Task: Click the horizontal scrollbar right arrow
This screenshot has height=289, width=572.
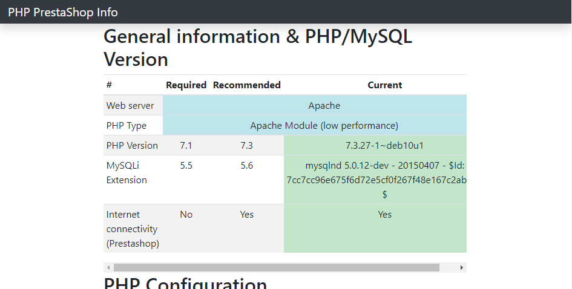Action: tap(461, 267)
